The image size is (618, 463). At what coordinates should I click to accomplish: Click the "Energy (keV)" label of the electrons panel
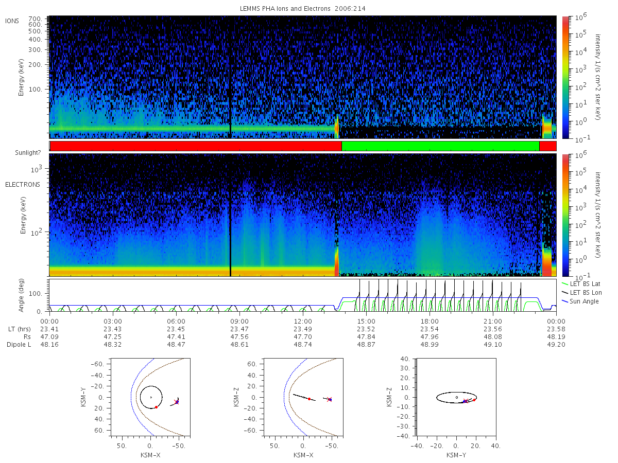click(23, 215)
